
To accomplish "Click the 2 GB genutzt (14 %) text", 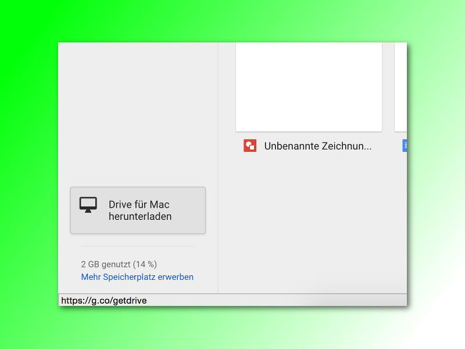I will [119, 264].
